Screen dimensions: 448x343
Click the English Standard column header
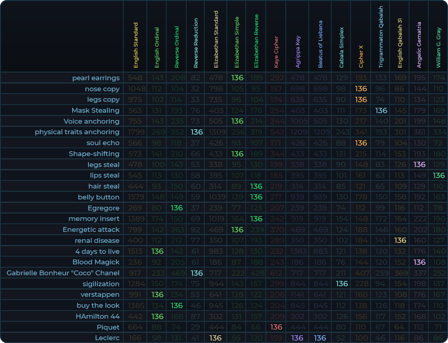pyautogui.click(x=136, y=45)
